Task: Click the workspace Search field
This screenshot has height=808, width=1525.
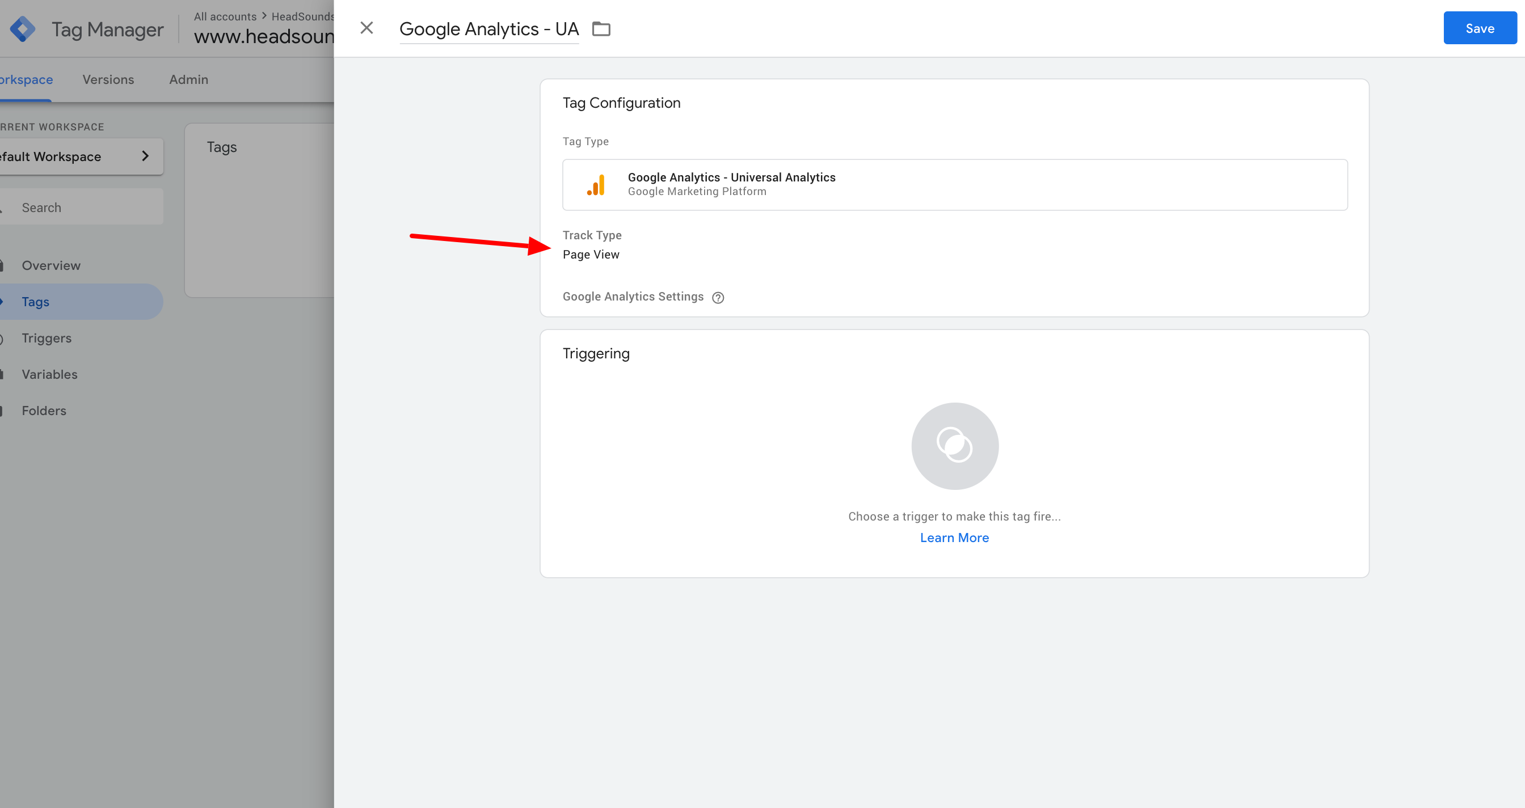Action: click(x=81, y=207)
